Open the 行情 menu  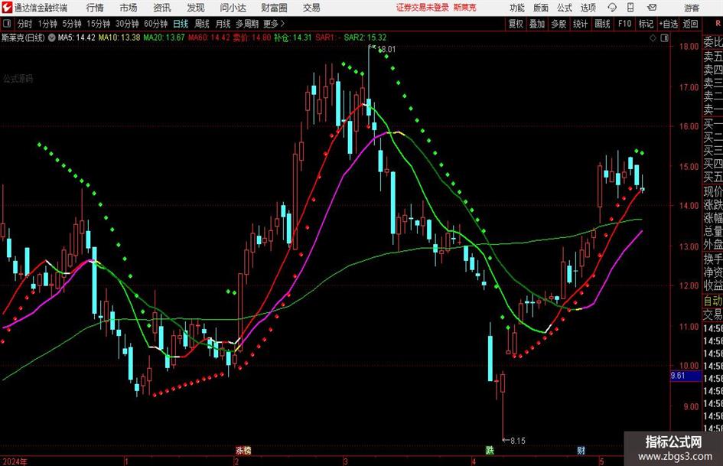tap(95, 8)
